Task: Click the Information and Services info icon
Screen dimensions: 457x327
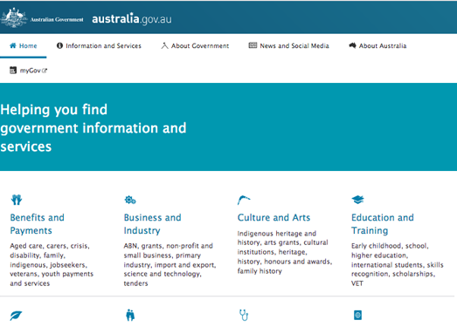Action: click(59, 45)
